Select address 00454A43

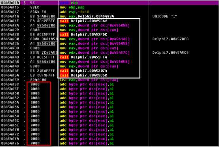[x=10, y=57]
